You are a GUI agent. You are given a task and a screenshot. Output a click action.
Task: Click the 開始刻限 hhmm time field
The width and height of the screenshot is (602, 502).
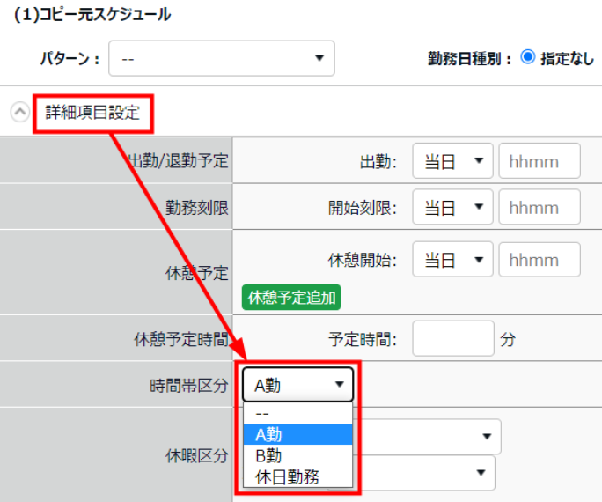pyautogui.click(x=540, y=208)
